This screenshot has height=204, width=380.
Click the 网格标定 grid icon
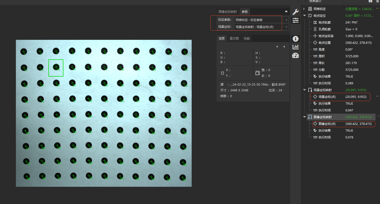point(310,9)
